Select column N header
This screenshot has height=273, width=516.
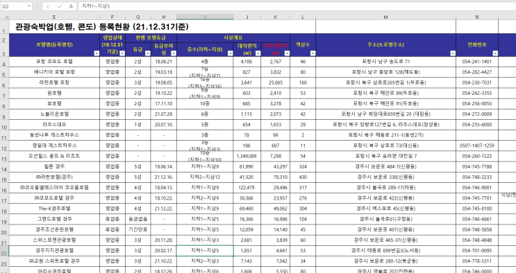point(477,17)
